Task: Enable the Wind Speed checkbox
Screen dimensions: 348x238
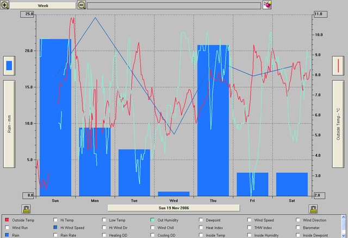Action: 250,221
